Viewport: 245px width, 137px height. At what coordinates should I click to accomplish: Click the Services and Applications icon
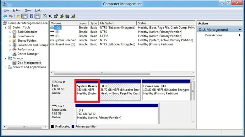point(10,67)
